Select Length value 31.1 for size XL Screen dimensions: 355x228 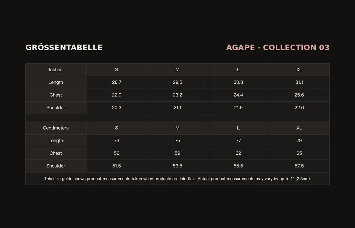click(299, 83)
